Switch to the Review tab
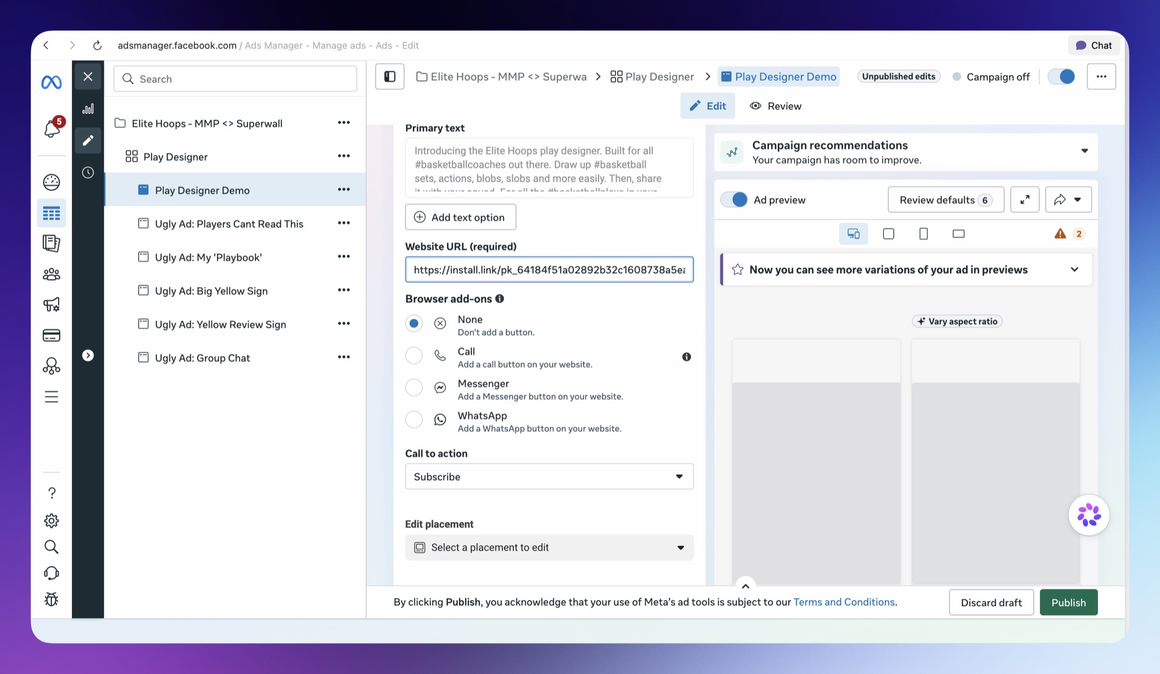The image size is (1160, 674). coord(775,106)
